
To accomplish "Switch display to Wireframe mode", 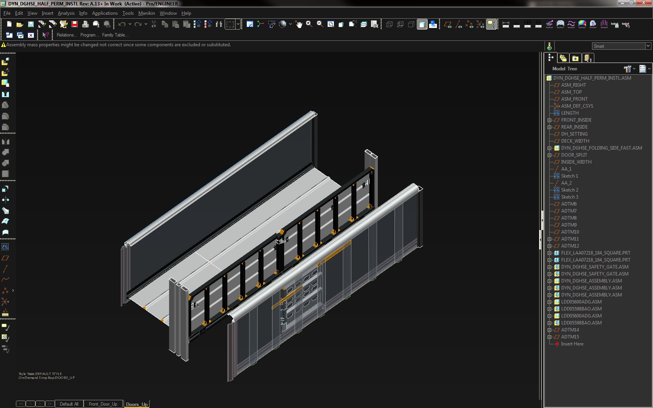I will pos(389,24).
